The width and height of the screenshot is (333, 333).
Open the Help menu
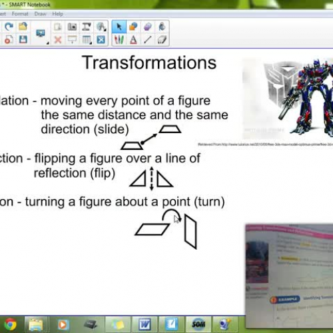click(58, 14)
